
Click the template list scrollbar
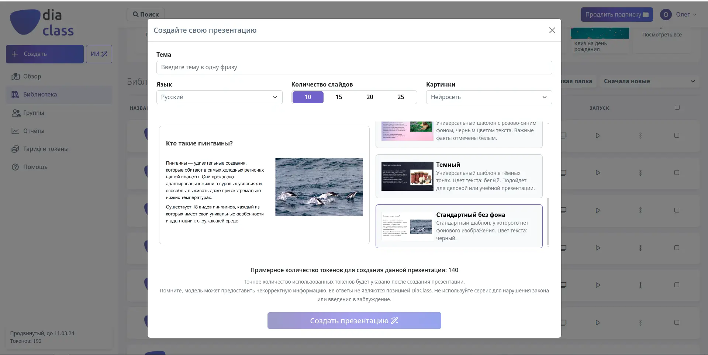[x=548, y=222]
